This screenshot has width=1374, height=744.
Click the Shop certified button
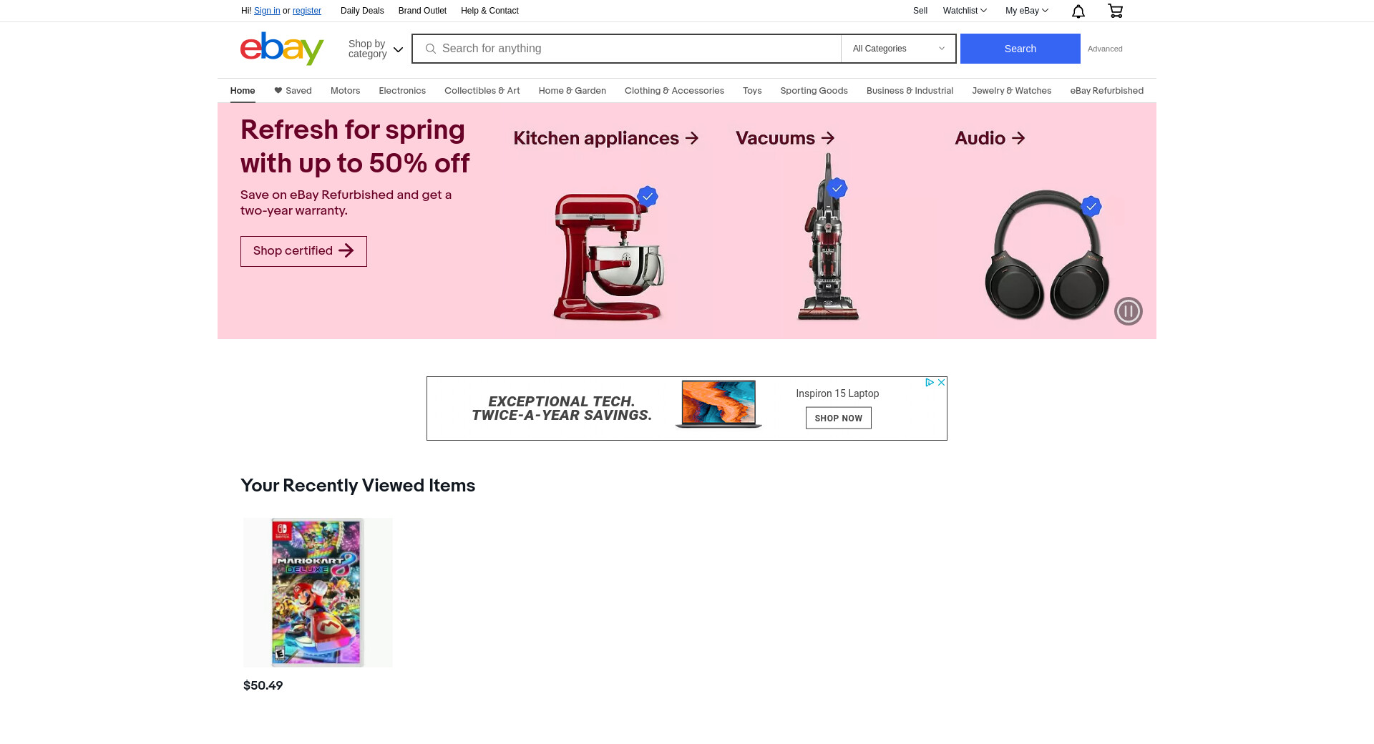coord(303,251)
